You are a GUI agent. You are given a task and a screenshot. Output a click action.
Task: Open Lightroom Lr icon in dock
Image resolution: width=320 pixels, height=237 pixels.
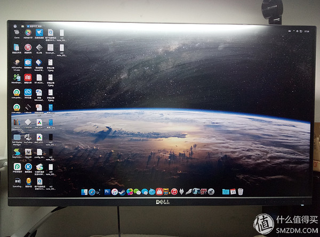click(99, 192)
